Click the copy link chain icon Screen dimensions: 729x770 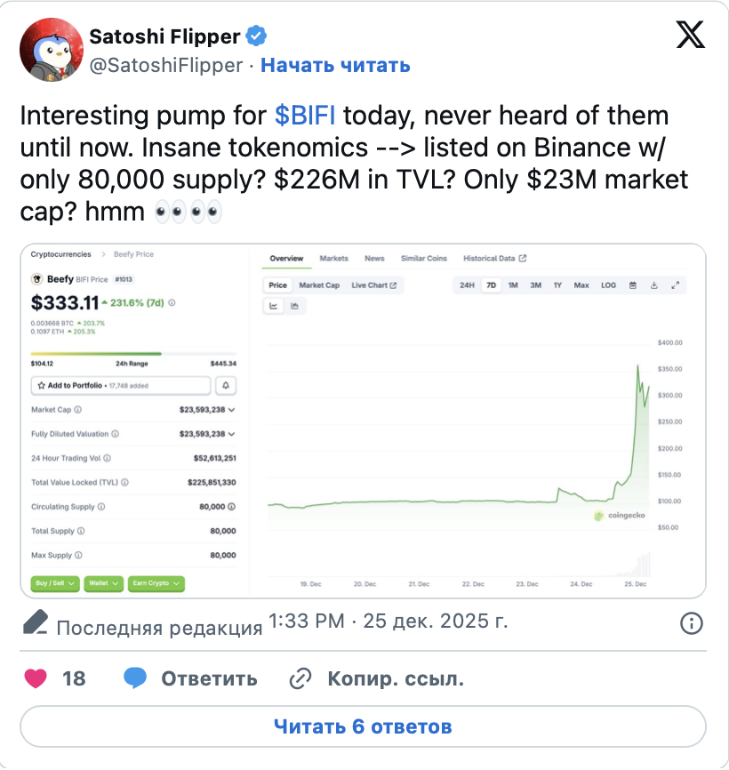(300, 679)
